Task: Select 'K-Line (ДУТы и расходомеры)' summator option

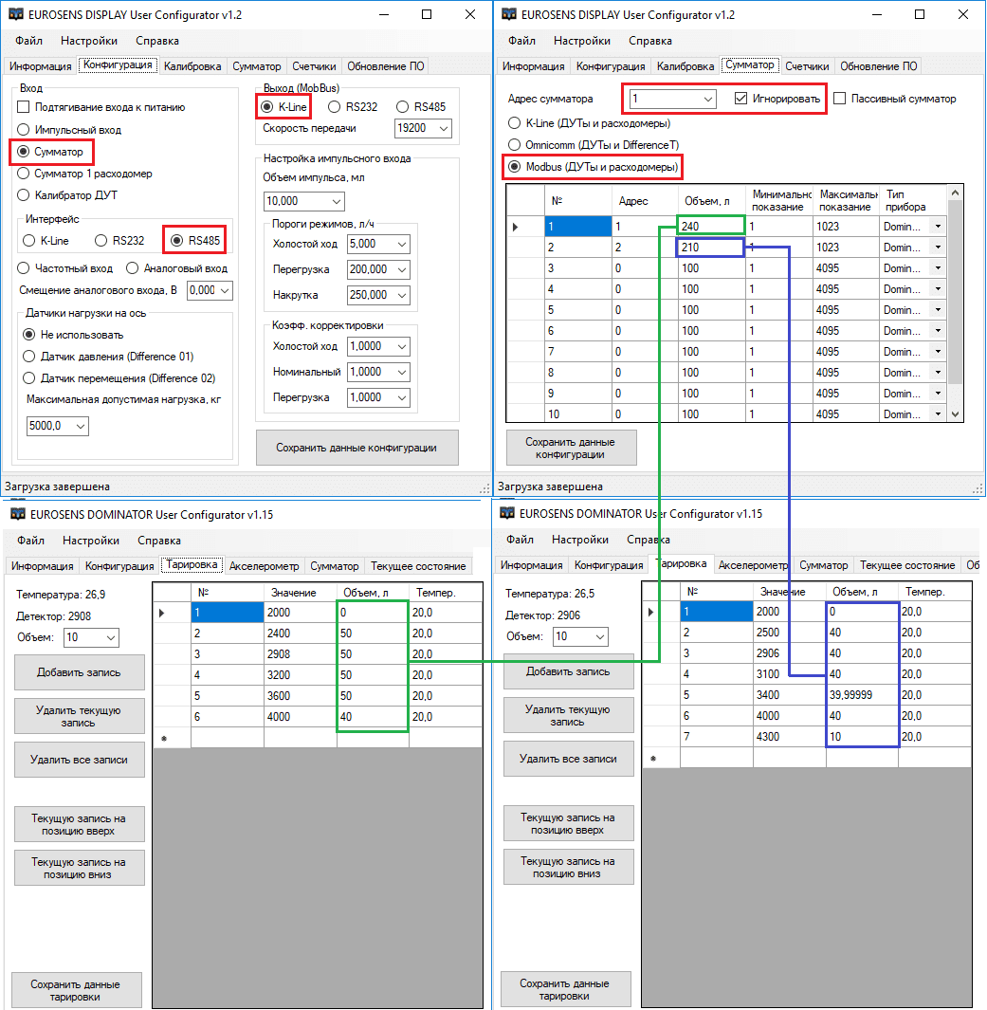Action: coord(515,123)
